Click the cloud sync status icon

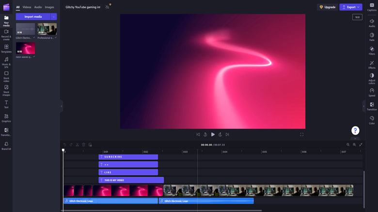click(x=107, y=7)
